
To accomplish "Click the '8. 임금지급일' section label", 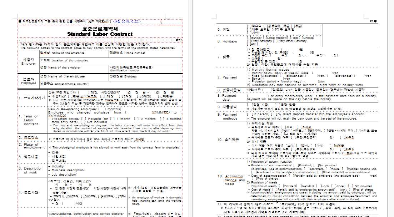I will (229, 90).
